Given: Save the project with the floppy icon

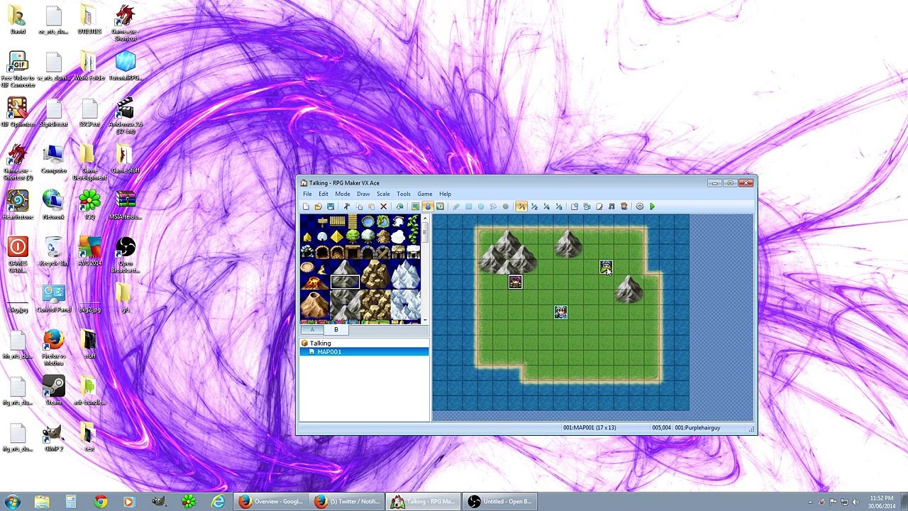Looking at the screenshot, I should (331, 207).
